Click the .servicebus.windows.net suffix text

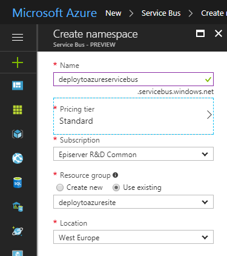[x=176, y=92]
